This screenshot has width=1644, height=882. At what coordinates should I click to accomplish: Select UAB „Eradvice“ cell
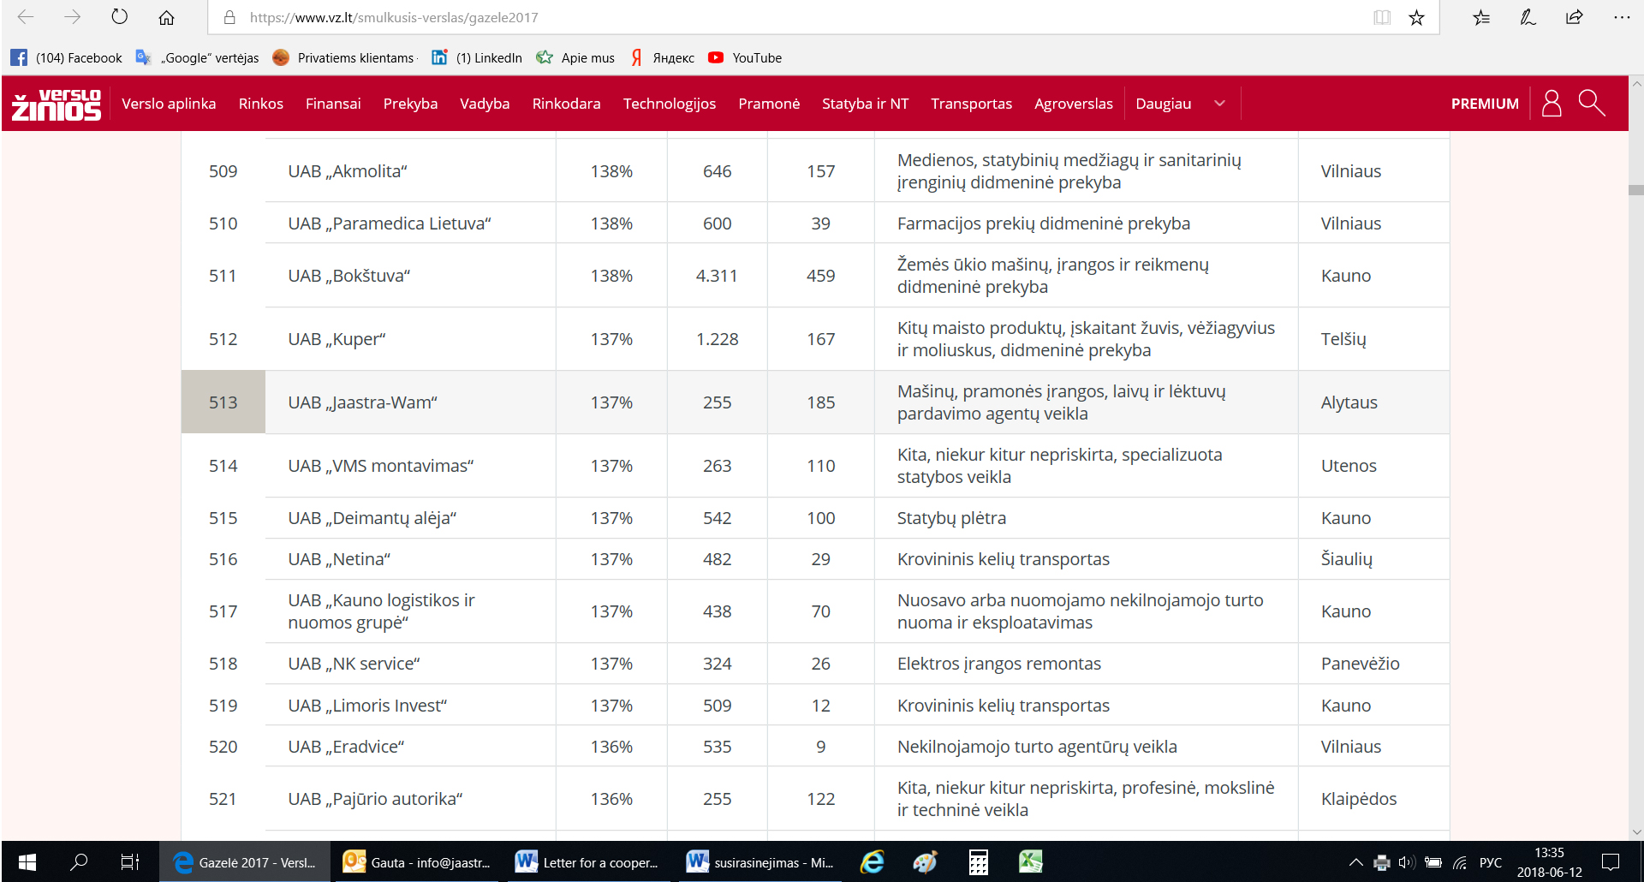tap(346, 747)
